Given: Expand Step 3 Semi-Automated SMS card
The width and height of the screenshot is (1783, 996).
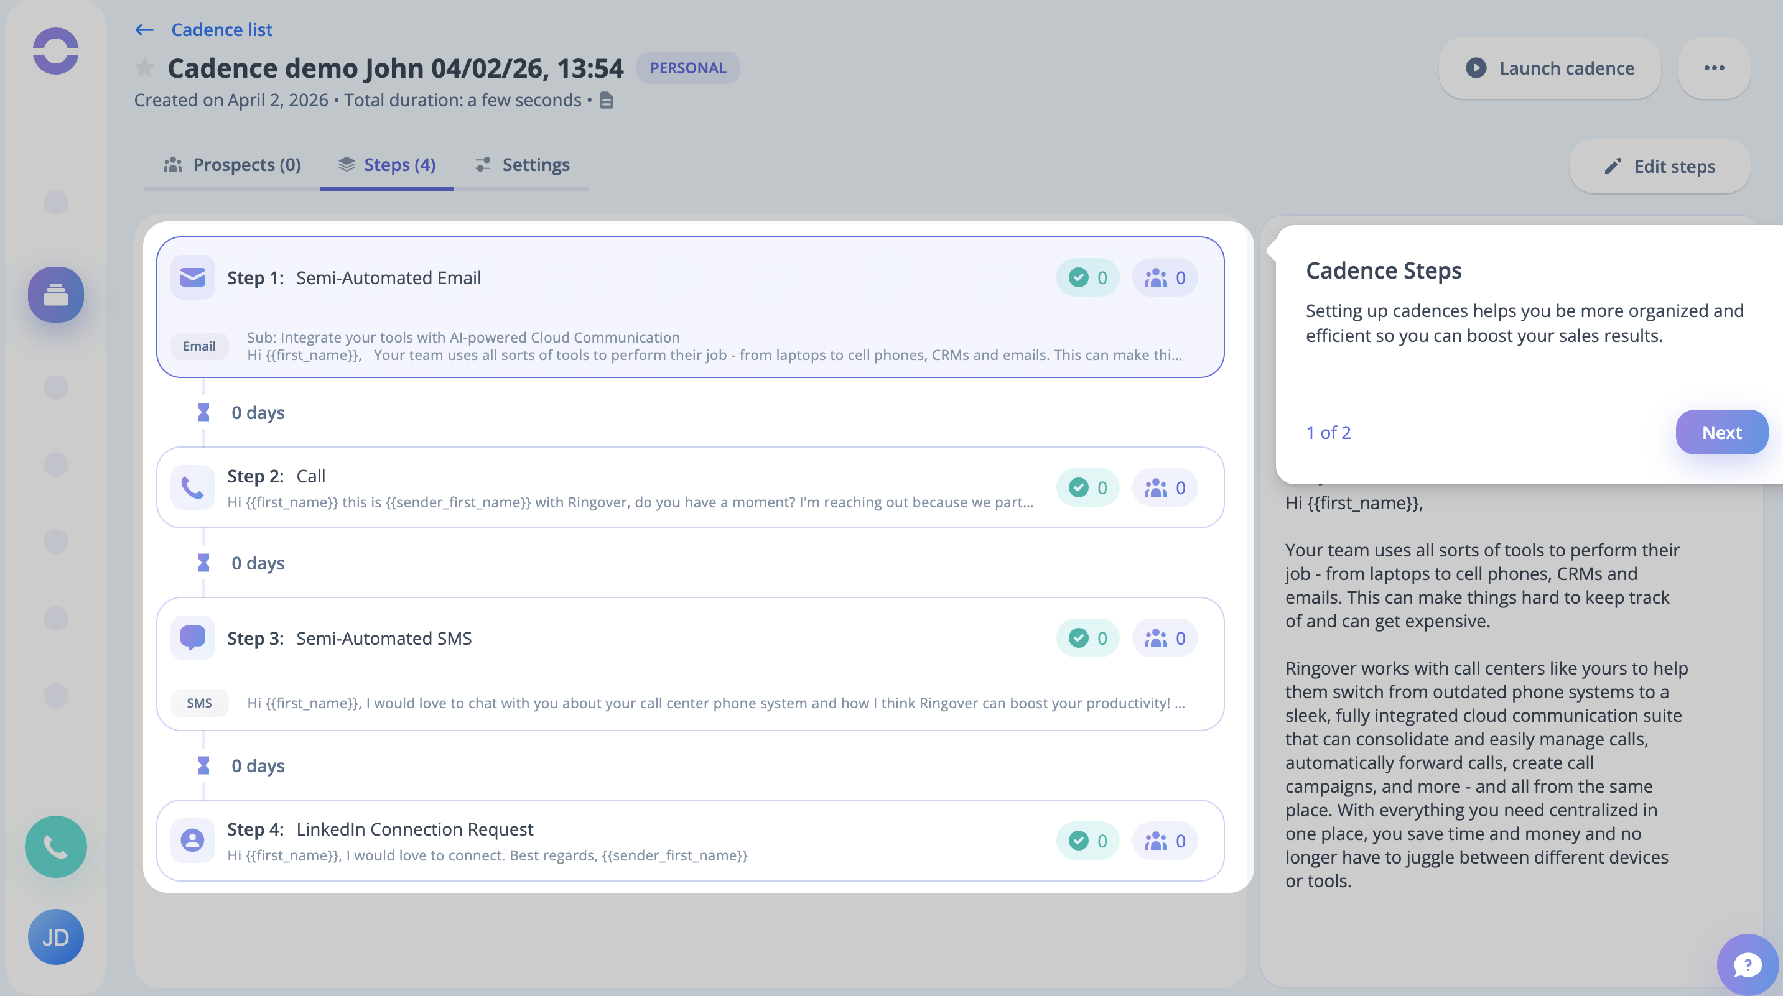Looking at the screenshot, I should click(384, 638).
